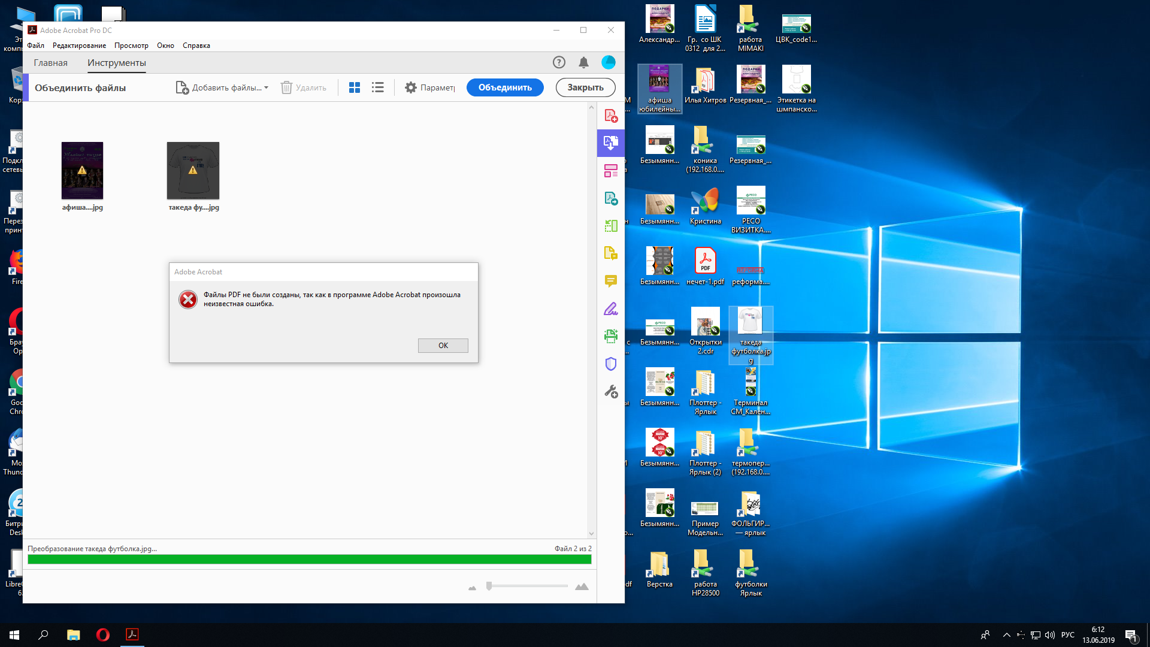Select the Organize Pages tool in sidebar
The image size is (1150, 647).
click(611, 171)
